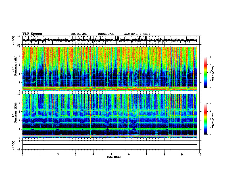Click the time axis tick label "8"
Screen dimensions: 225x173
pyautogui.click(x=164, y=154)
